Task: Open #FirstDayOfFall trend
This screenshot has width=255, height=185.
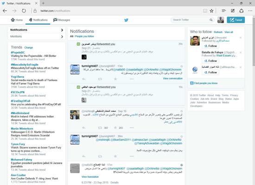Action: (20, 101)
